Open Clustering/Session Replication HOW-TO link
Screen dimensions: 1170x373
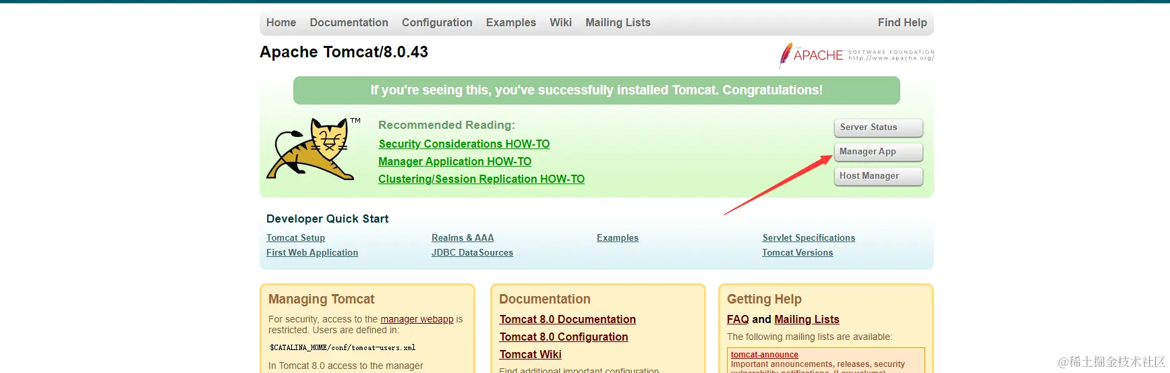click(x=481, y=179)
